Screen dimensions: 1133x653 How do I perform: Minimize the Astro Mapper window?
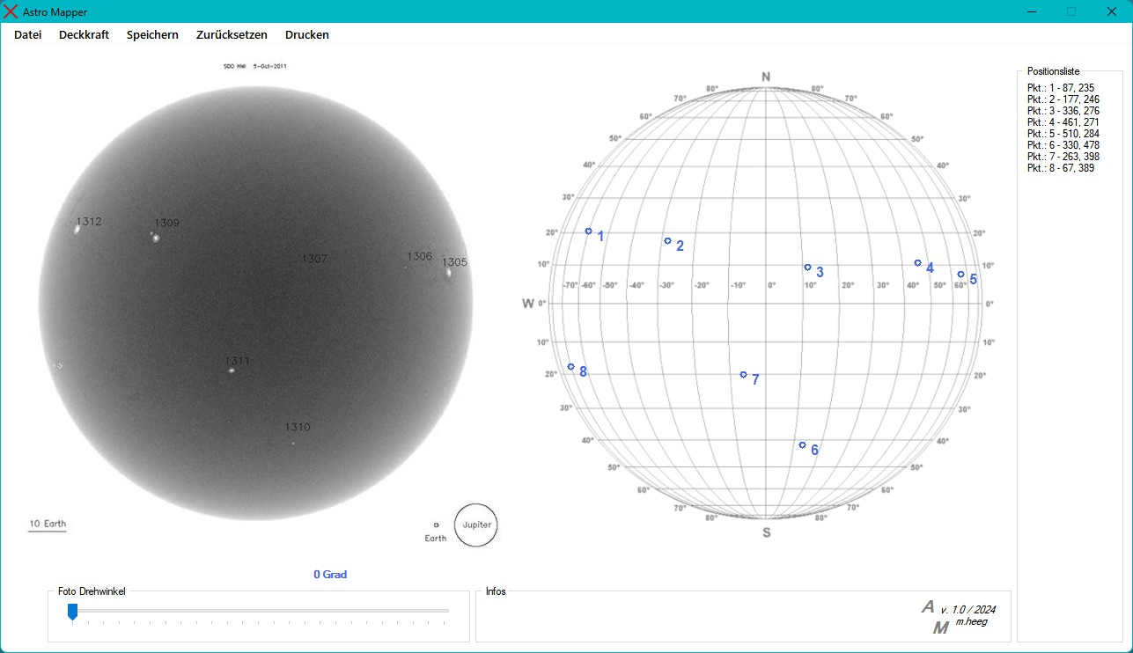(x=1031, y=11)
